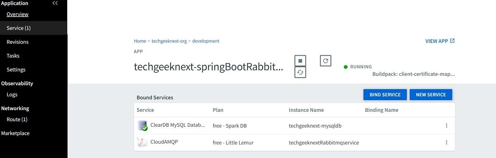Viewport: 496px width, 158px height.
Task: Click the Buildpack: client-certificate-map... text
Action: (413, 74)
